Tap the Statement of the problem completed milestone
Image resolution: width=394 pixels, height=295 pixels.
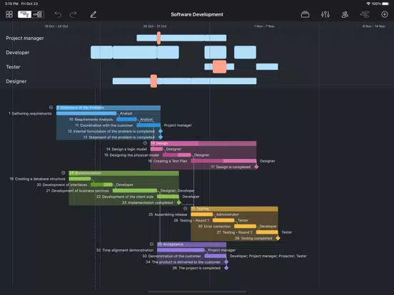[161, 138]
